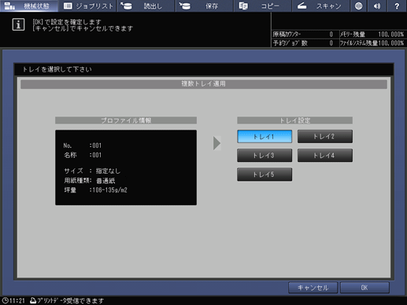The image size is (407, 305).
Task: Click the 名称 :001 line
Action: [83, 155]
